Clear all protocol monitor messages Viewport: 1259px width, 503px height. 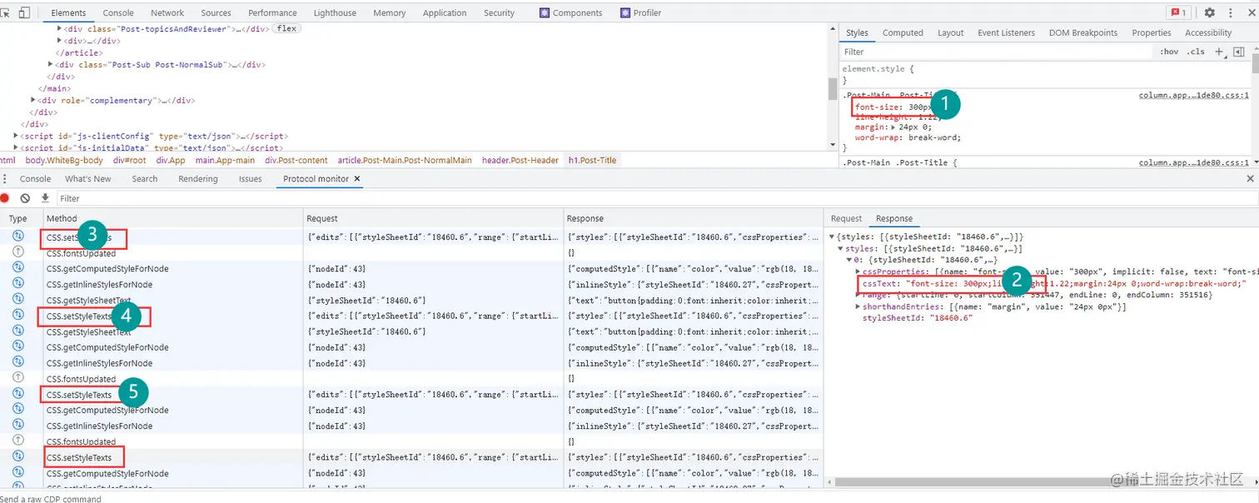pos(25,198)
